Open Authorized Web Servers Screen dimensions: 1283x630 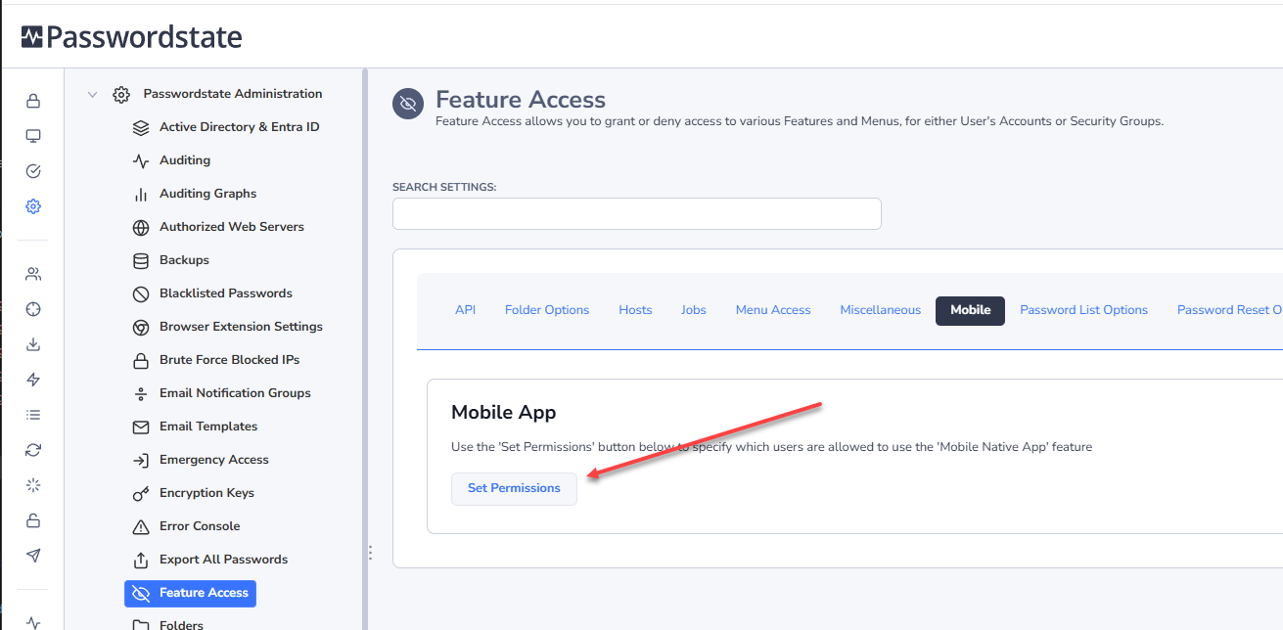click(232, 227)
